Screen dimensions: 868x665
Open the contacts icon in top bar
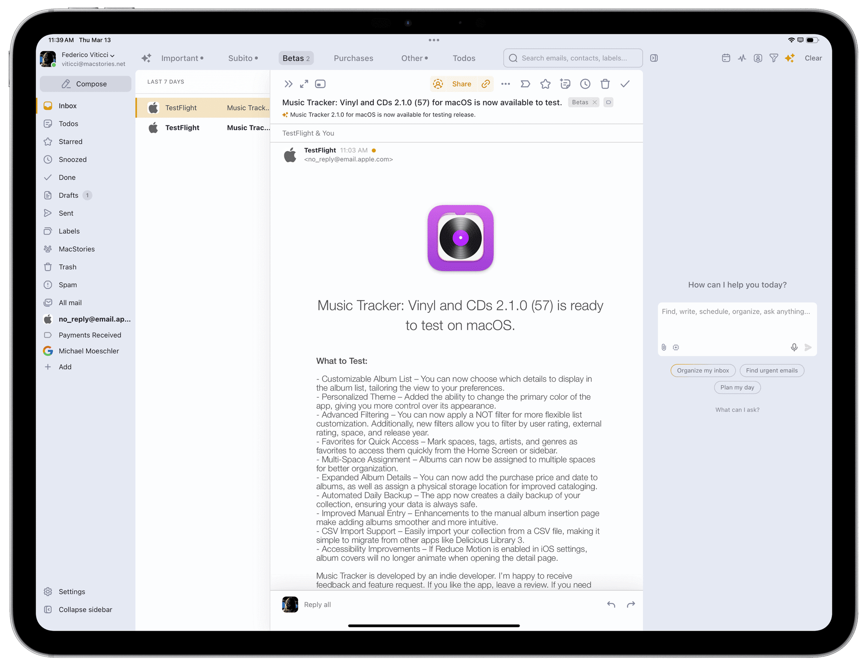coord(758,58)
